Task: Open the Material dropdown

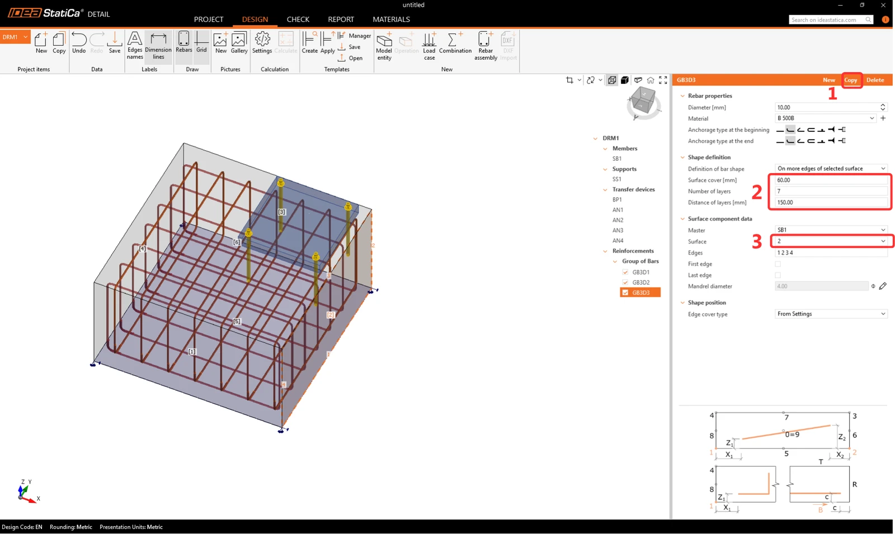Action: [825, 118]
